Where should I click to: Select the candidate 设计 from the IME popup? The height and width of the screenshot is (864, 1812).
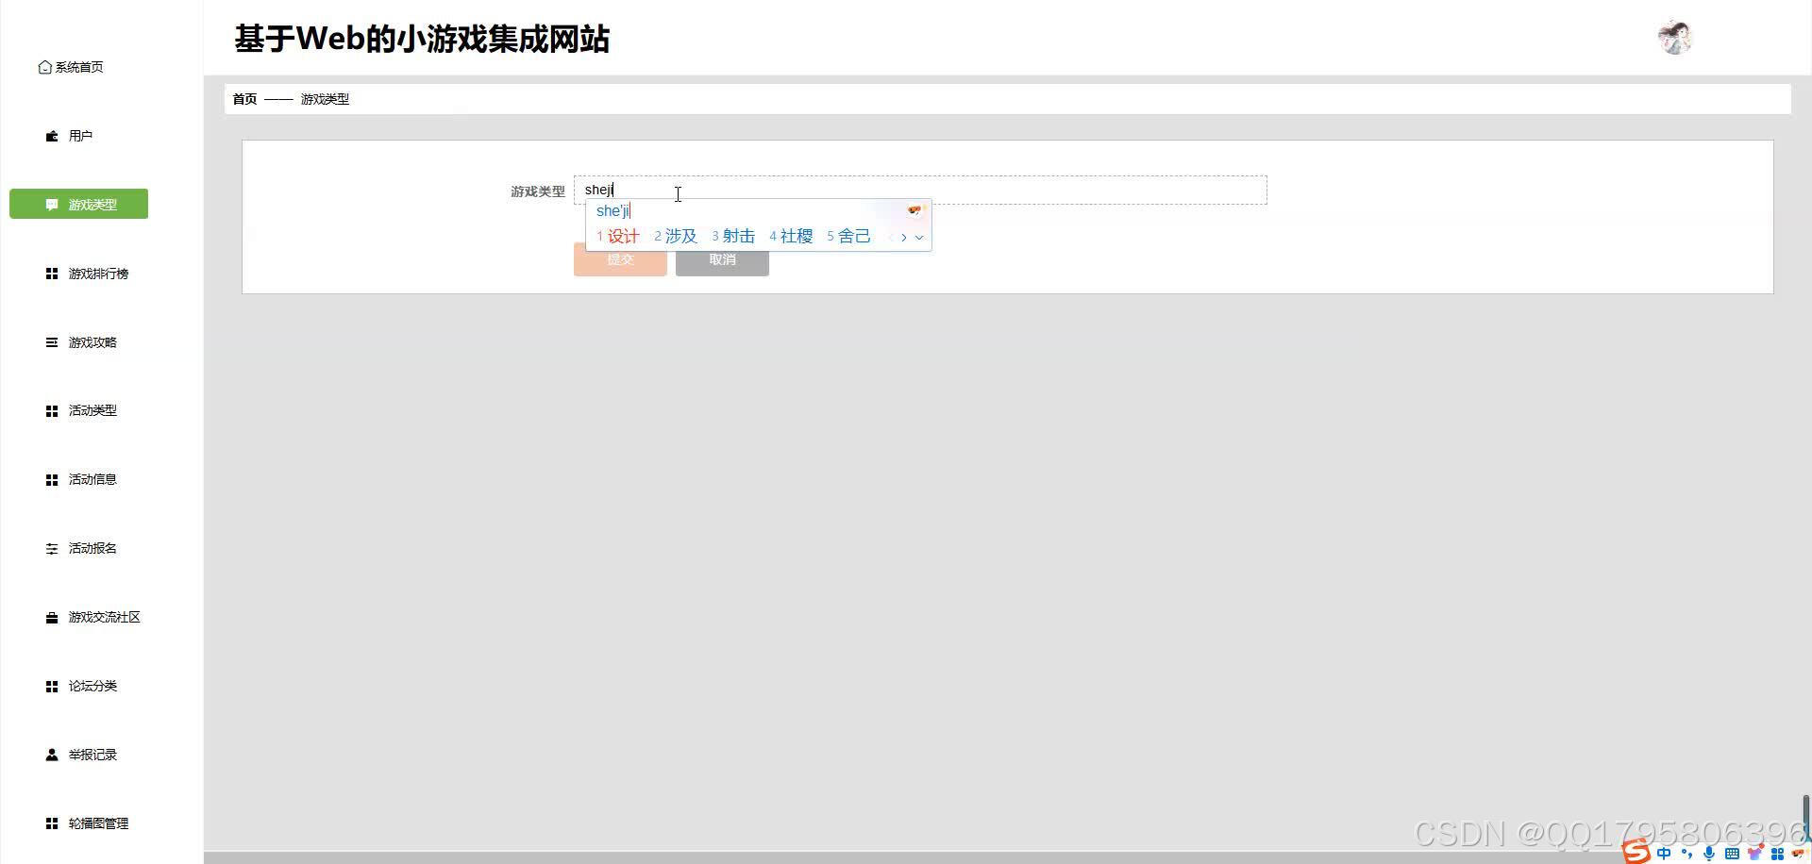621,236
